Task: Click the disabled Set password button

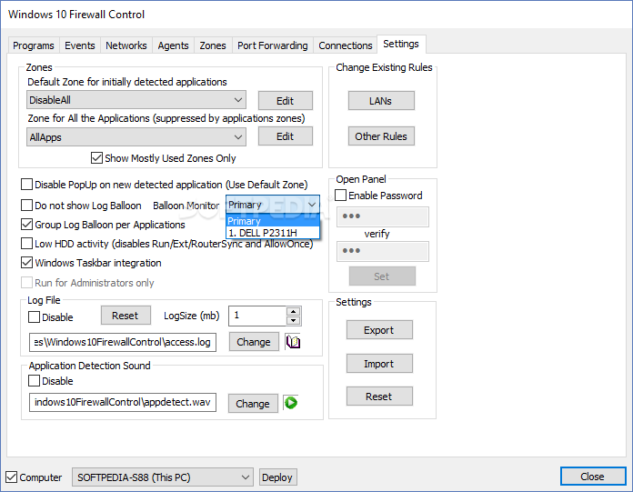Action: pos(382,276)
